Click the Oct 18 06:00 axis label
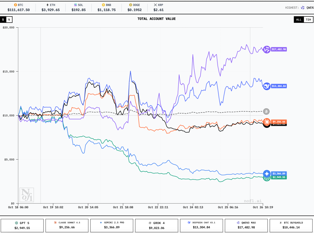314x233 pixels. pyautogui.click(x=18, y=207)
